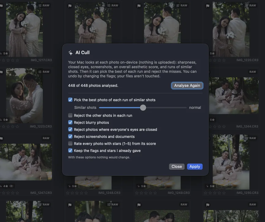
Task: Click the RAW badge on IMG_1247.CR3
Action: click(46, 138)
